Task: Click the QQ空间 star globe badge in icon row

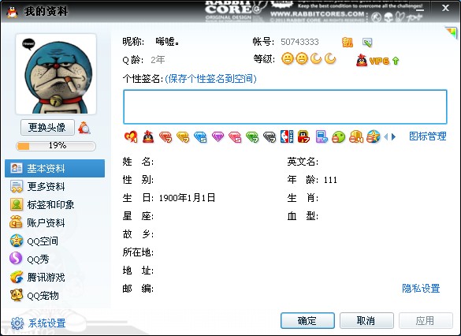Action: coord(374,136)
